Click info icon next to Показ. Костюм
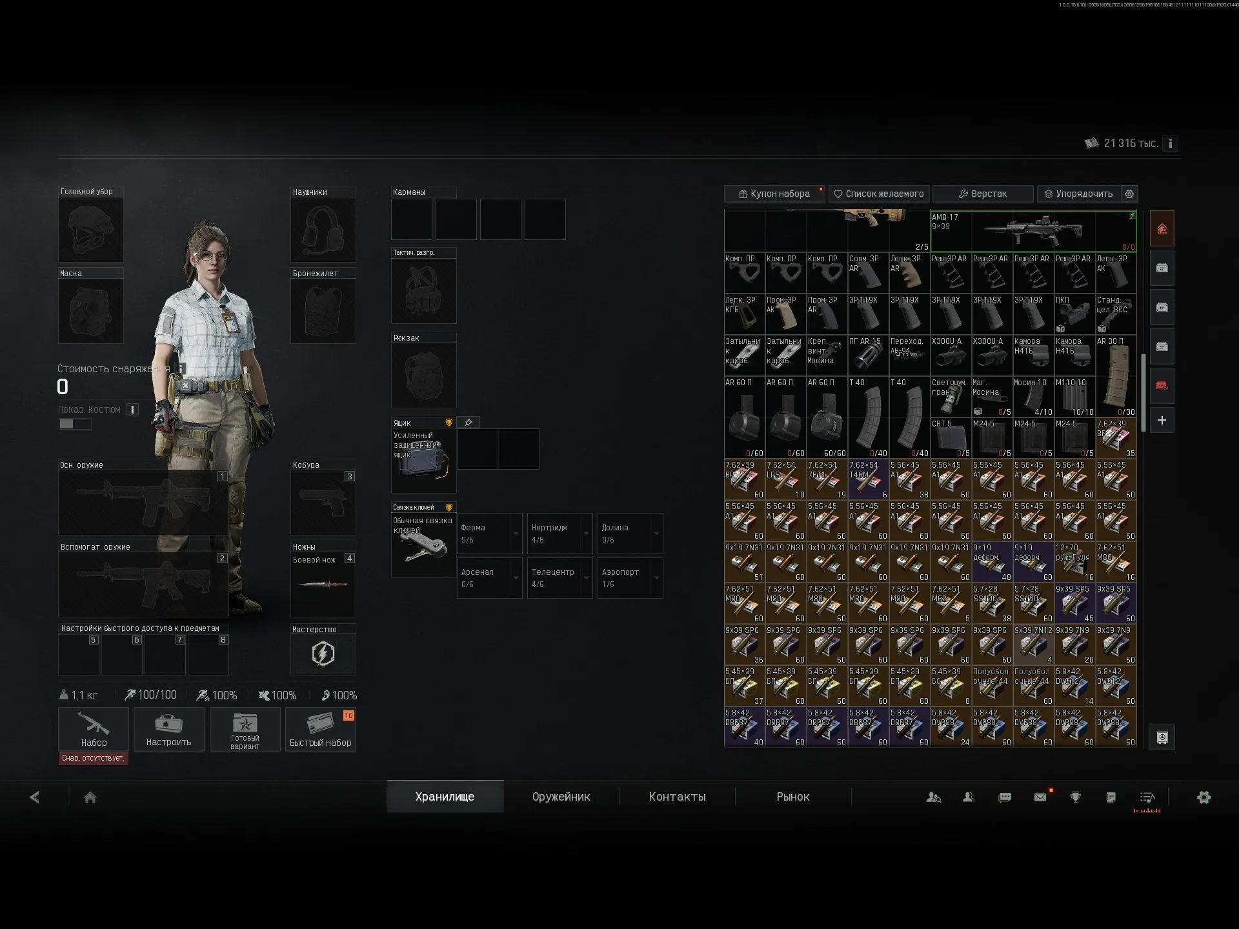This screenshot has width=1239, height=929. tap(132, 410)
